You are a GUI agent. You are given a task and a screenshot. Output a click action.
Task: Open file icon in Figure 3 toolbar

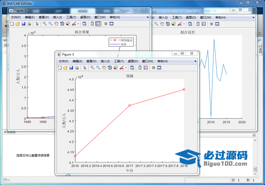(65, 68)
